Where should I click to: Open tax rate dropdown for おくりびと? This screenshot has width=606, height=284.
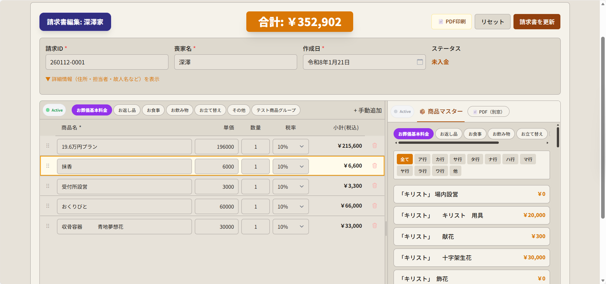coord(290,207)
